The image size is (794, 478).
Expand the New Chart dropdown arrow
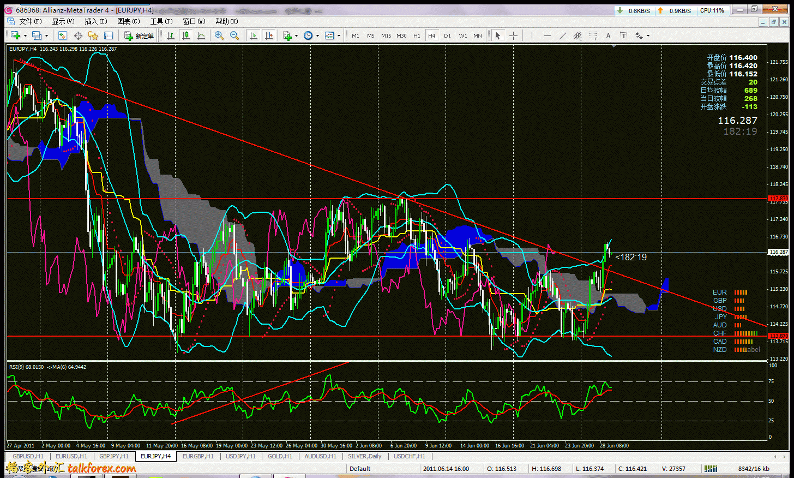(25, 35)
